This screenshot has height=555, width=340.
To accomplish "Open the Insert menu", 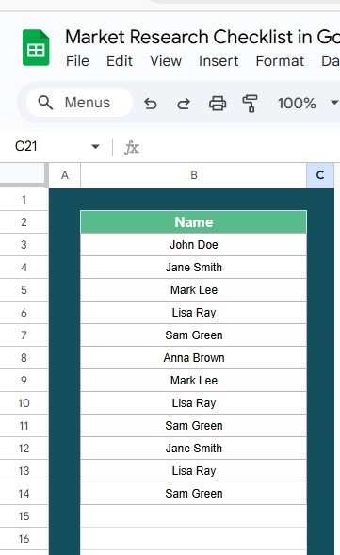I will point(219,61).
